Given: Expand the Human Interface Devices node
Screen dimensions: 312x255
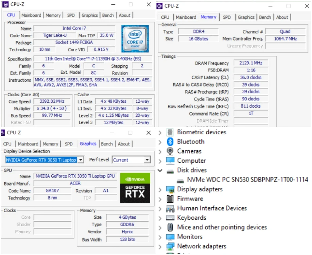Looking at the screenshot, I should (x=160, y=209).
